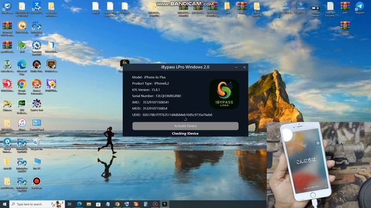
Task: Switch to Bandicam on the taskbar
Action: coord(155,204)
